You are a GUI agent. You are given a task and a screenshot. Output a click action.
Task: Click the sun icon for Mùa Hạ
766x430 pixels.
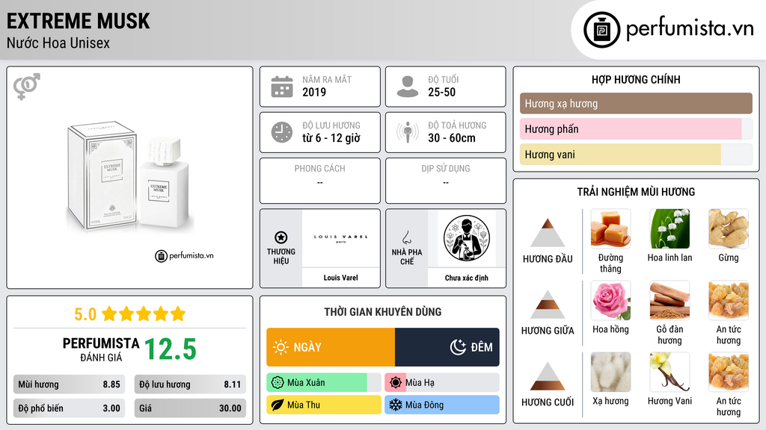pyautogui.click(x=396, y=383)
